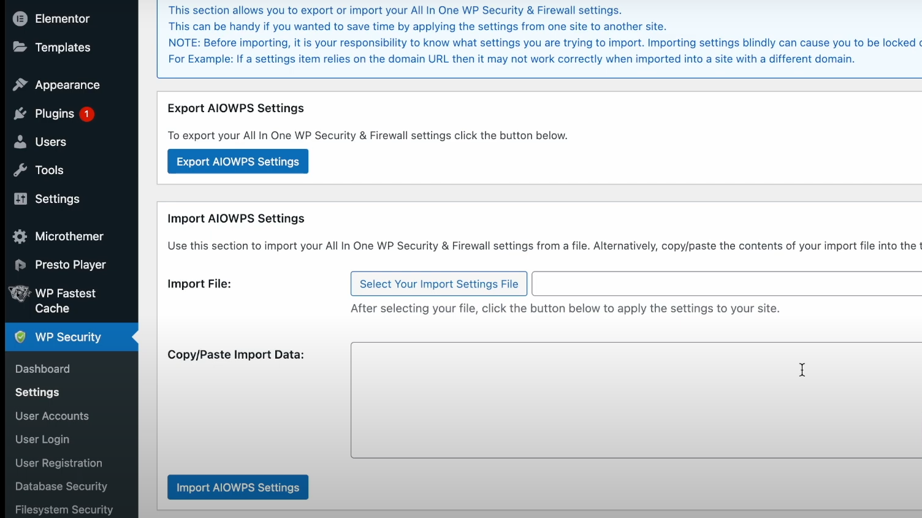The height and width of the screenshot is (518, 922).
Task: Click the WP Fastest Cache cheetah icon
Action: 20,294
